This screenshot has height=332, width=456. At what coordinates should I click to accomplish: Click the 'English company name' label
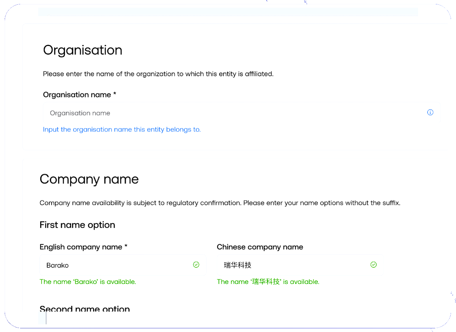click(x=81, y=247)
